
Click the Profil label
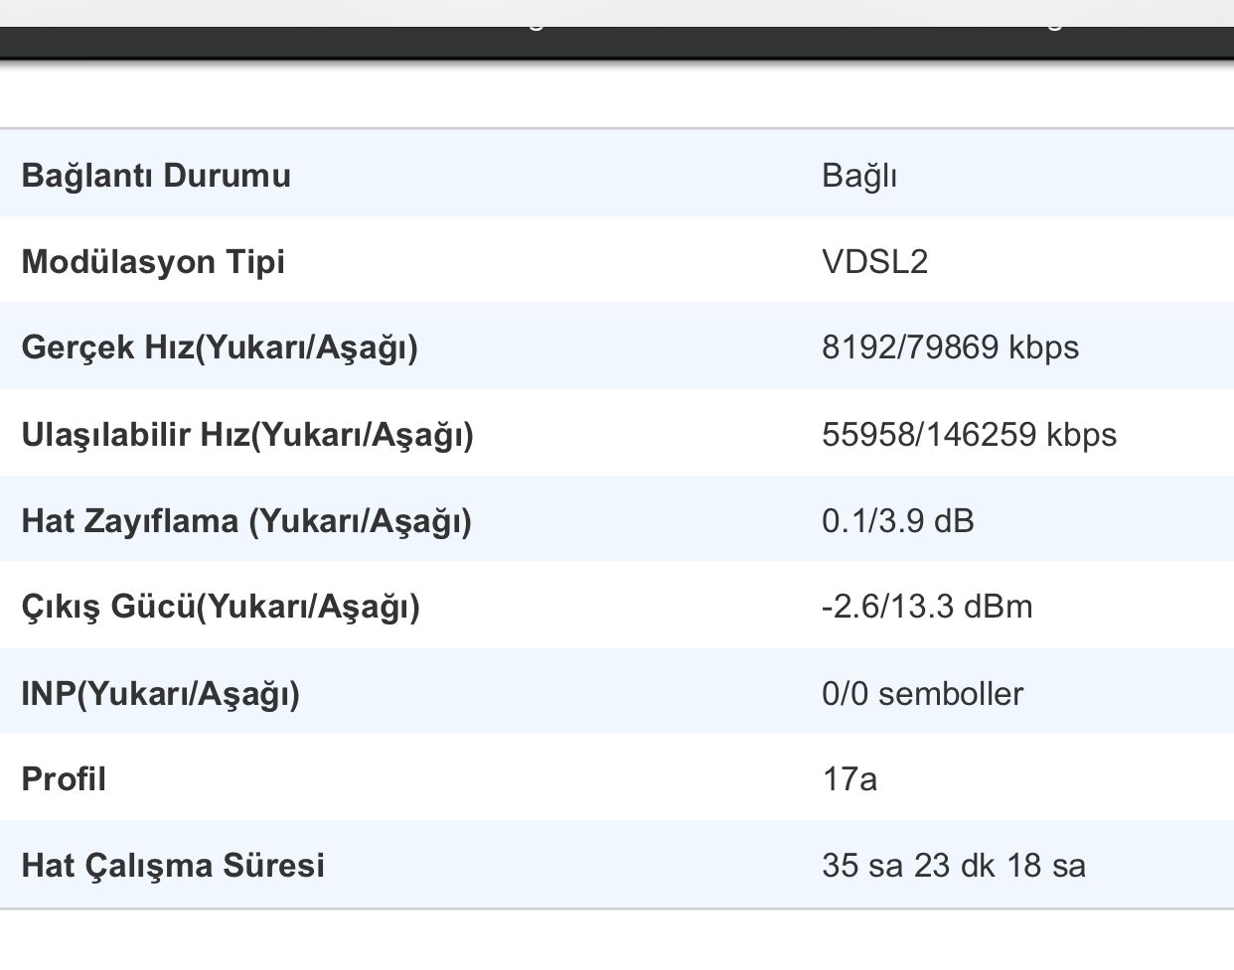click(x=64, y=779)
